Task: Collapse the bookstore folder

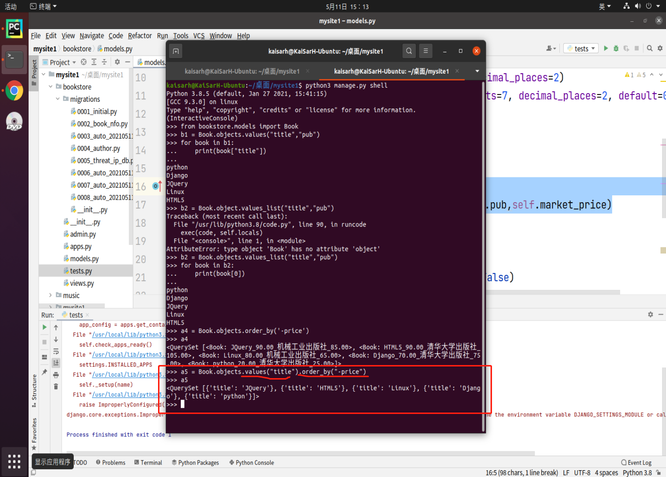Action: pos(51,87)
